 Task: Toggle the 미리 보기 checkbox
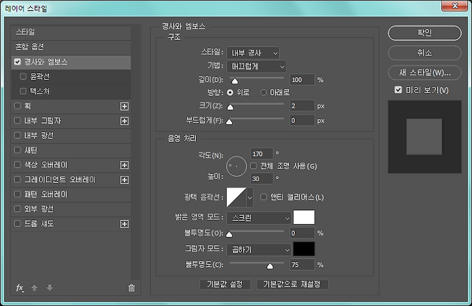(x=399, y=90)
